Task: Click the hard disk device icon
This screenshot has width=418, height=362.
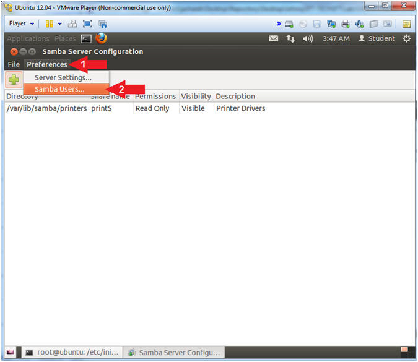Action: pyautogui.click(x=289, y=24)
